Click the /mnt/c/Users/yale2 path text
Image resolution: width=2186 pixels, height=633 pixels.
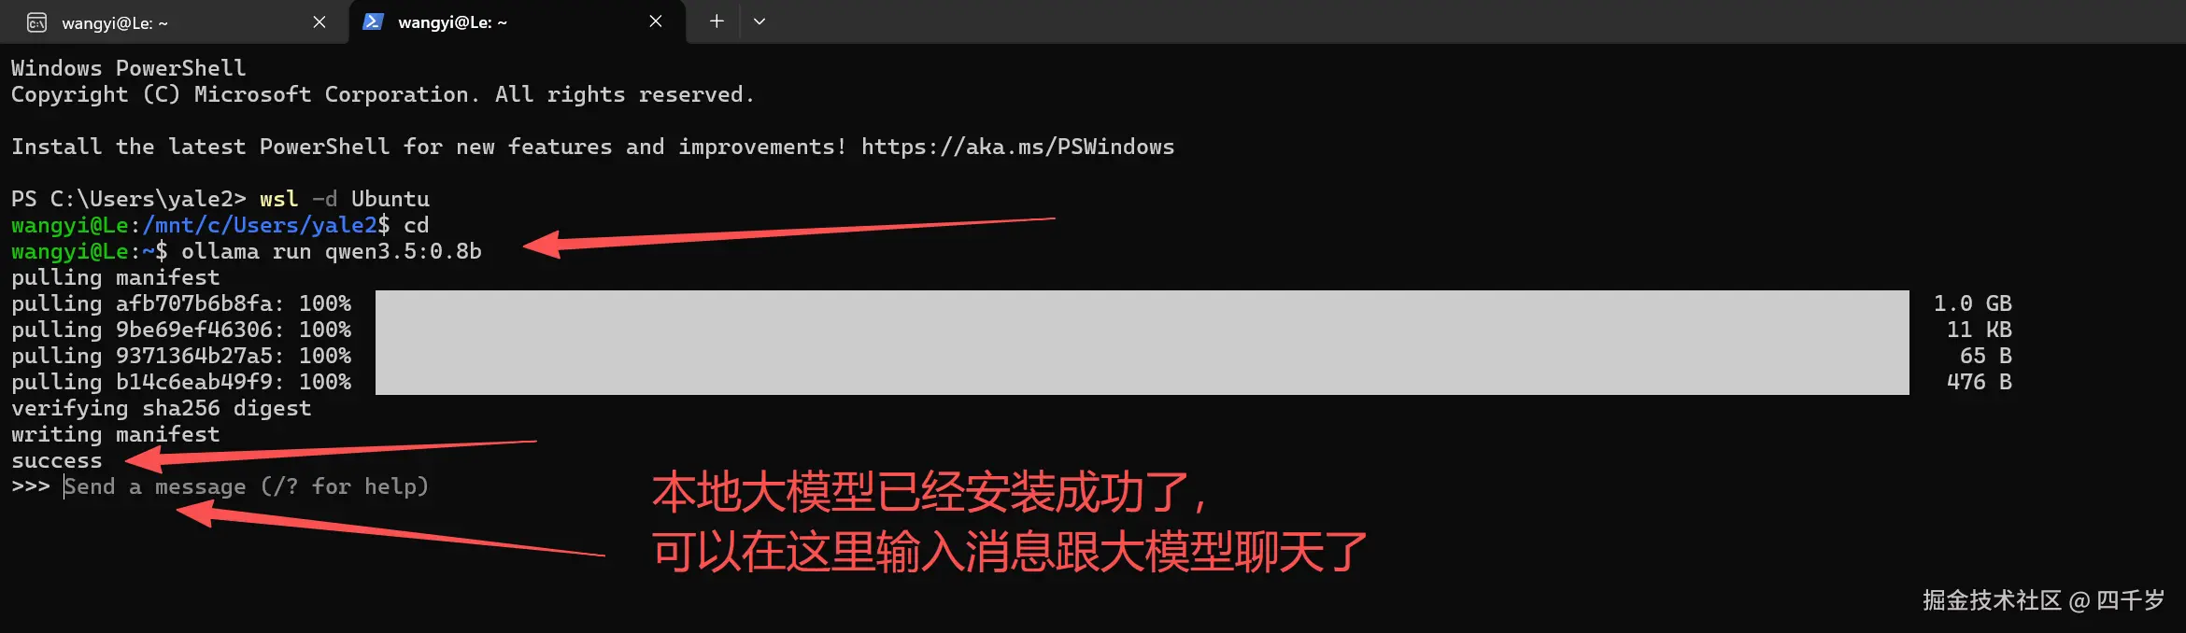(260, 225)
